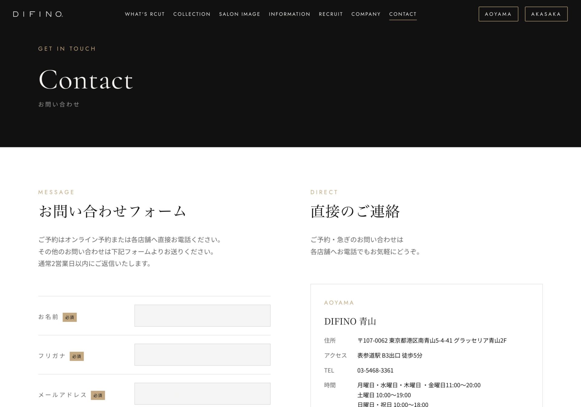581x407 pixels.
Task: Open the INFORMATION menu item
Action: click(289, 14)
